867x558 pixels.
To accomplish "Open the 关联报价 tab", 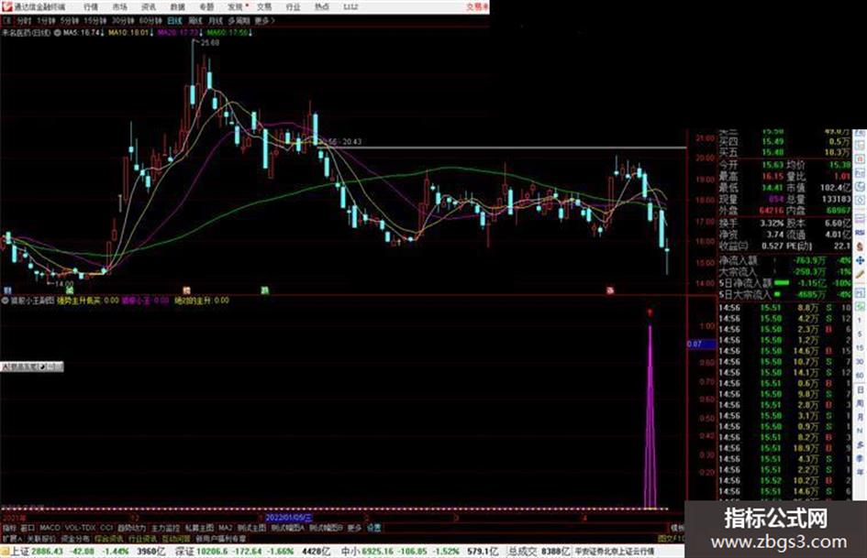I will [x=41, y=539].
